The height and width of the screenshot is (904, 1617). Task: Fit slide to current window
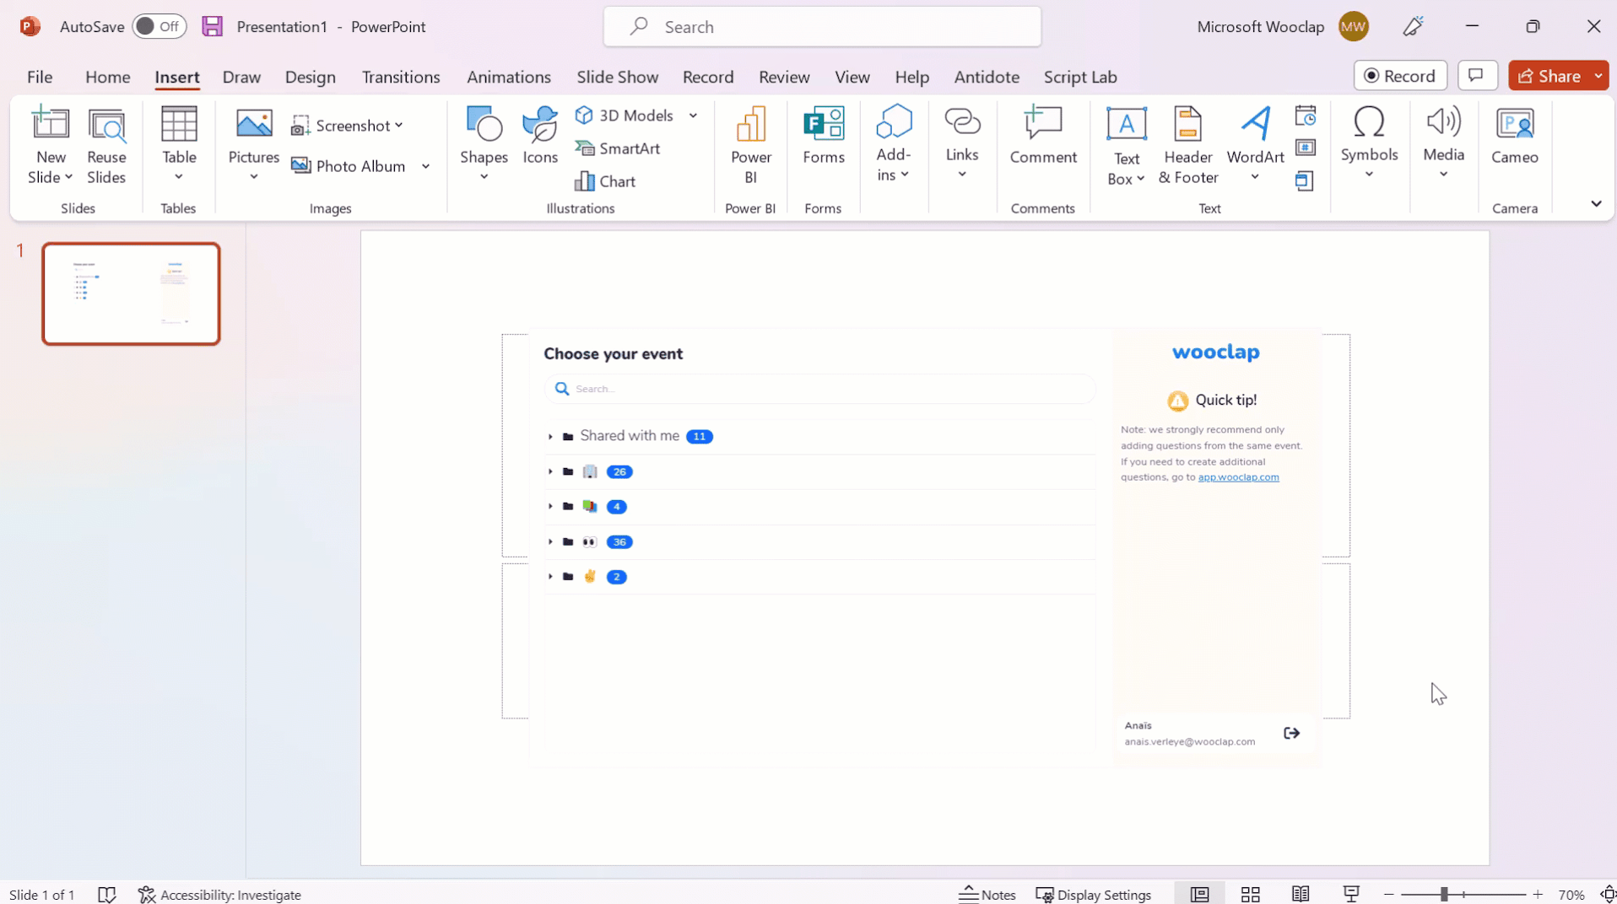click(x=1607, y=894)
